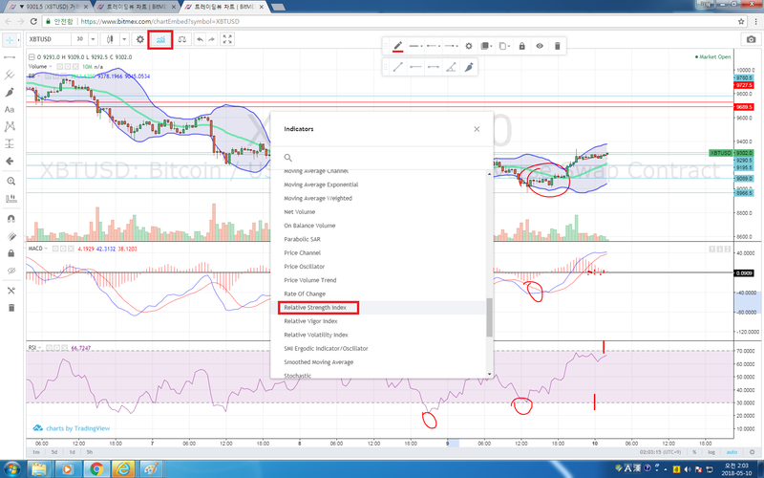Switch to the 1m time range

coord(36,452)
